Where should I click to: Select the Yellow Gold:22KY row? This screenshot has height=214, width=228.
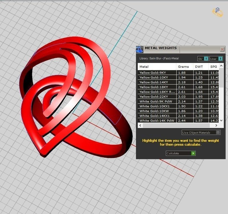178,97
